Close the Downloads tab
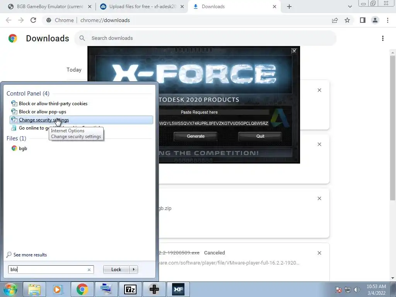The image size is (396, 297). pos(275,7)
